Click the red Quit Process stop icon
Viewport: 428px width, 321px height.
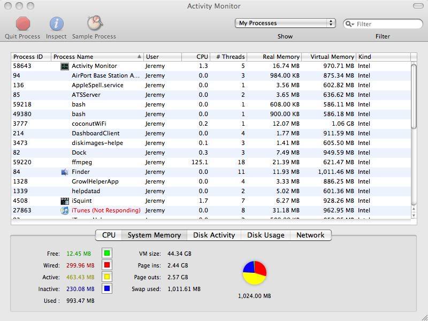(x=22, y=24)
